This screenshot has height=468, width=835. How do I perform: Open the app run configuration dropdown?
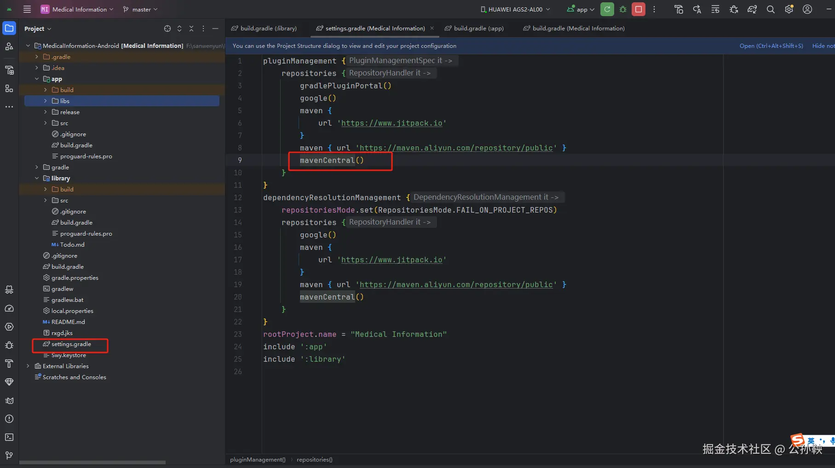(x=581, y=9)
